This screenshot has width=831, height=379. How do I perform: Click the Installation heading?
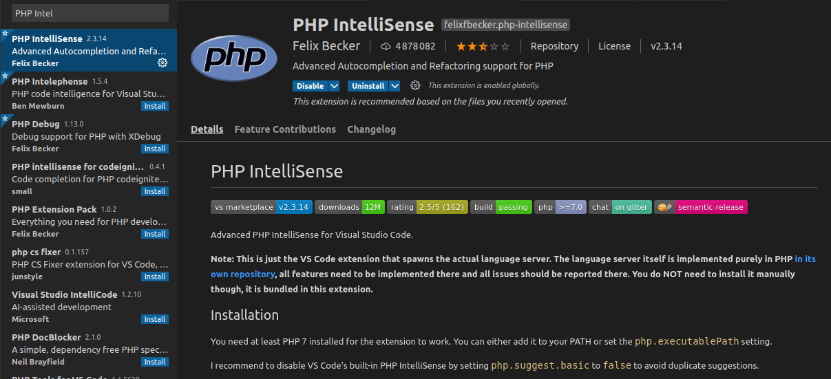click(x=244, y=315)
